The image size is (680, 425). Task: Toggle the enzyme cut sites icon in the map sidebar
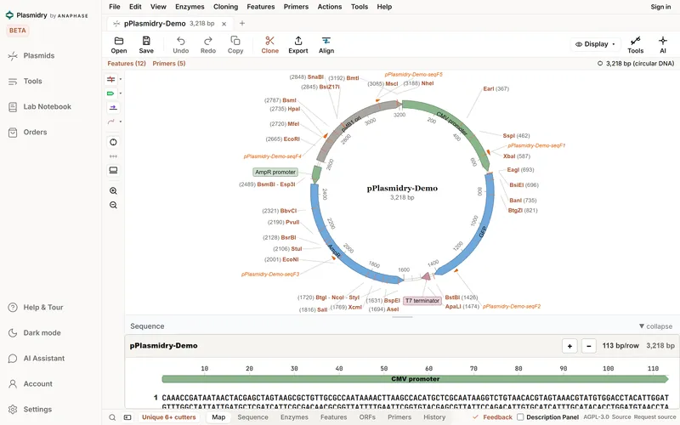111,79
